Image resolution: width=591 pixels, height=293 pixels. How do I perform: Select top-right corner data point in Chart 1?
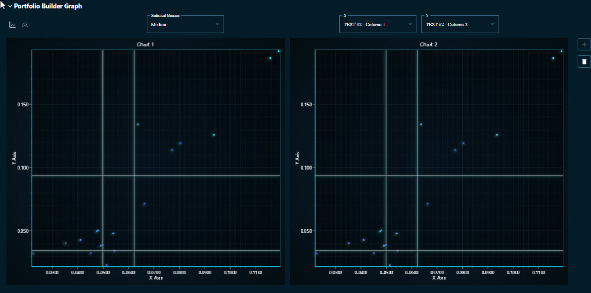[x=279, y=51]
